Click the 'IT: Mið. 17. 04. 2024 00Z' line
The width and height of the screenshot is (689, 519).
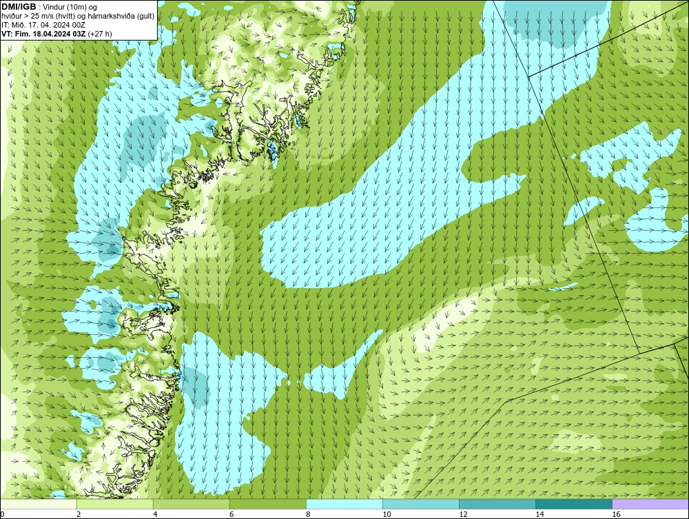point(43,25)
